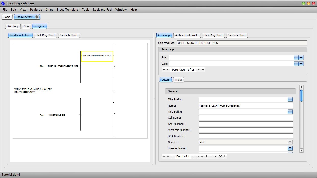Open the Breed Template menu
317x178 pixels.
[x=67, y=10]
